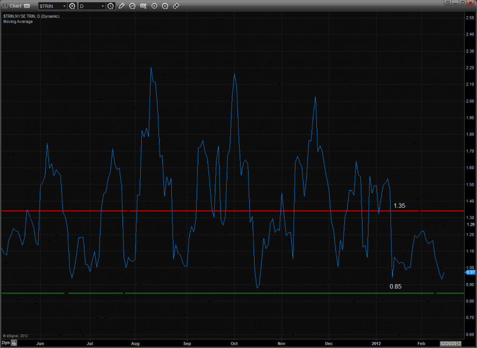Image resolution: width=477 pixels, height=348 pixels.
Task: Select the red 1.35 horizontal line
Action: [x=233, y=211]
